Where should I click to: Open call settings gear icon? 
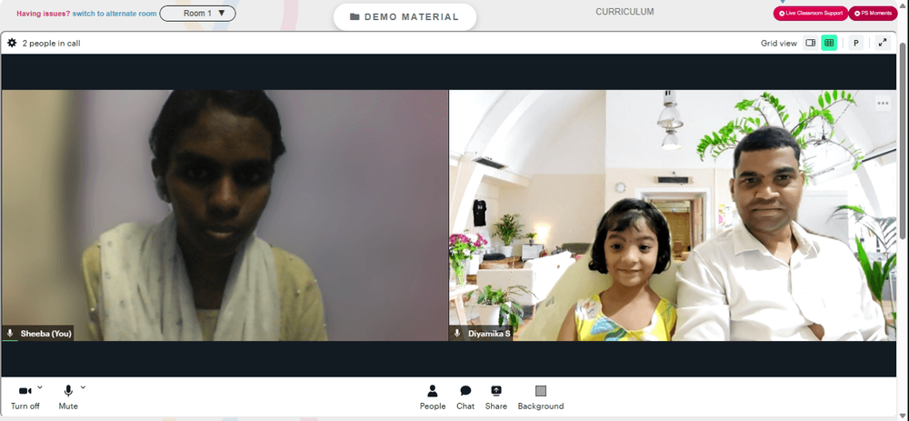coord(12,43)
